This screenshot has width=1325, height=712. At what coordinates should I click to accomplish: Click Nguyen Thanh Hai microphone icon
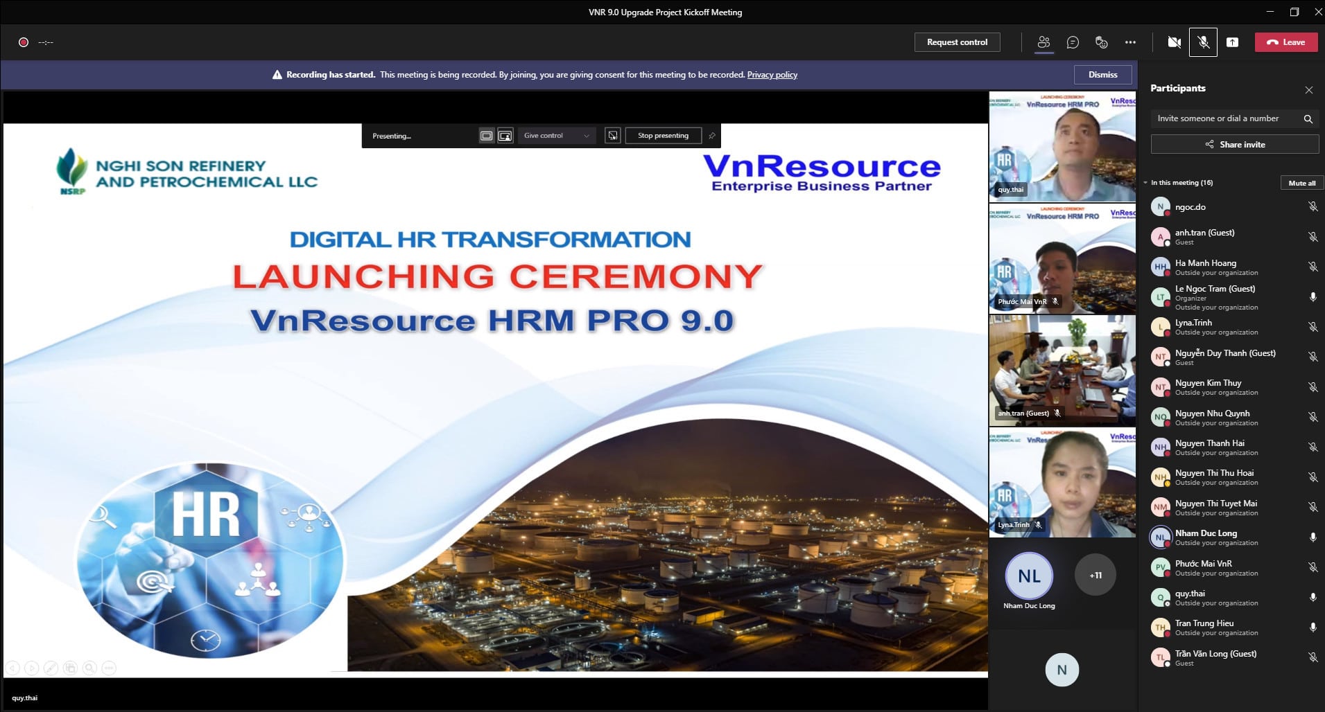(x=1313, y=447)
